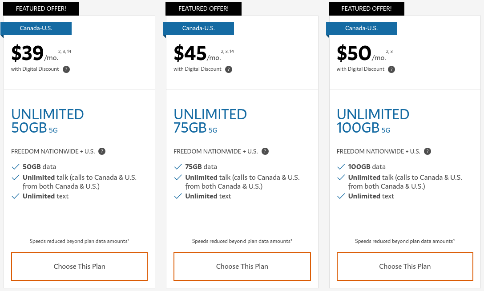The height and width of the screenshot is (291, 484).
Task: Open Digital Discount info icon on $45 plan
Action: 229,69
